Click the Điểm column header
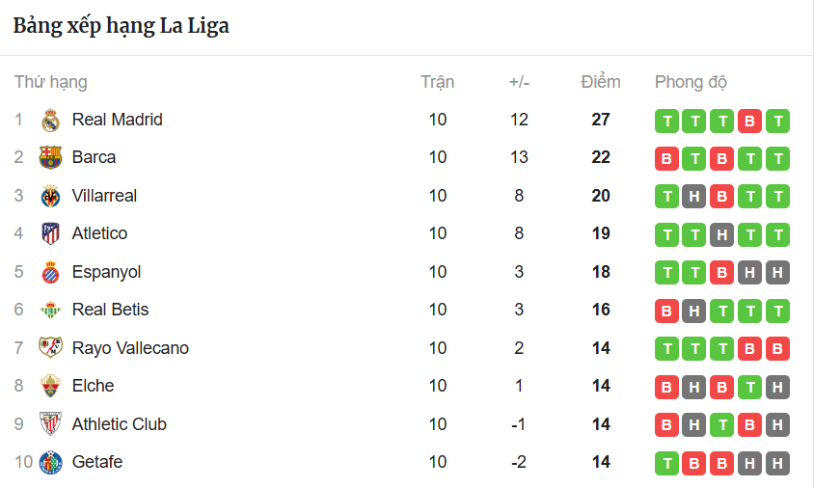Viewport: 814px width, 488px height. (x=601, y=82)
